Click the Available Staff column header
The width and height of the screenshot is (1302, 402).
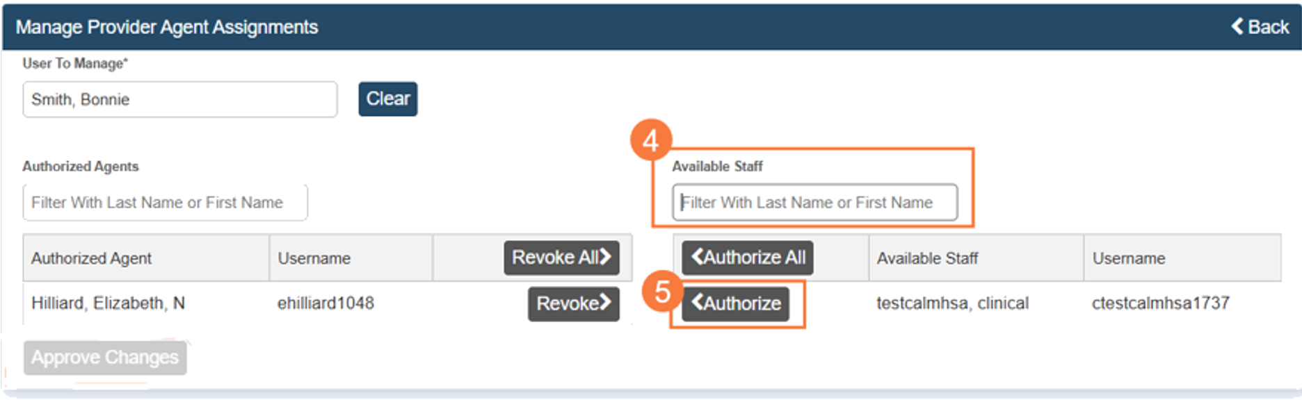[927, 258]
